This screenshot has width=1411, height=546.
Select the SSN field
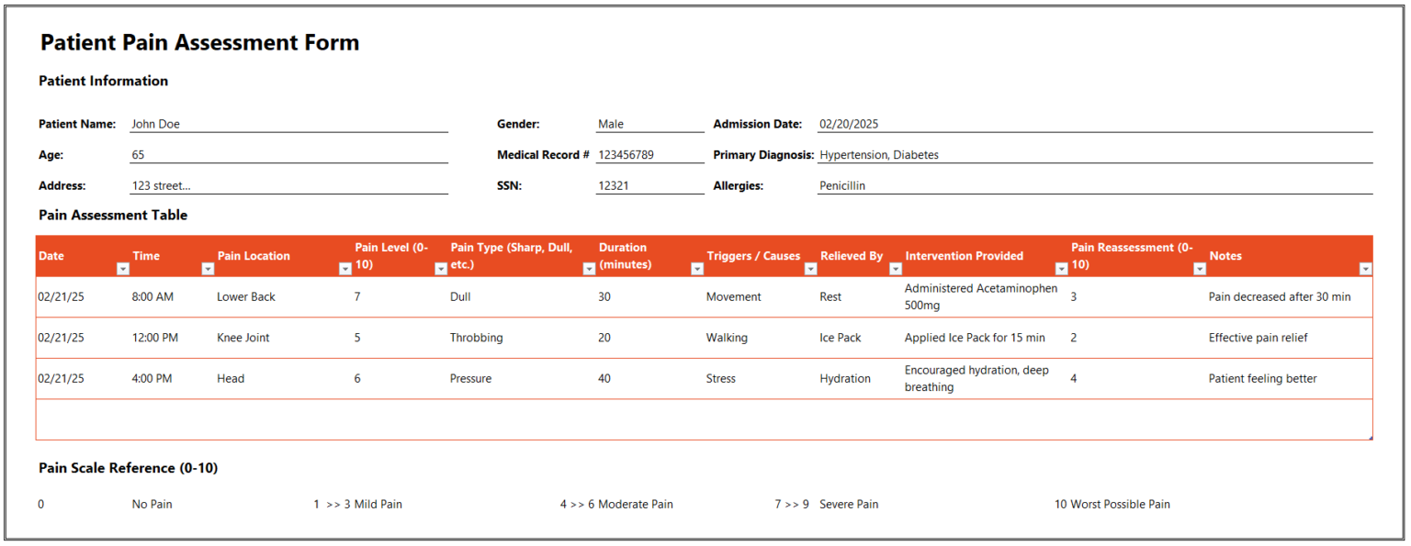click(649, 185)
